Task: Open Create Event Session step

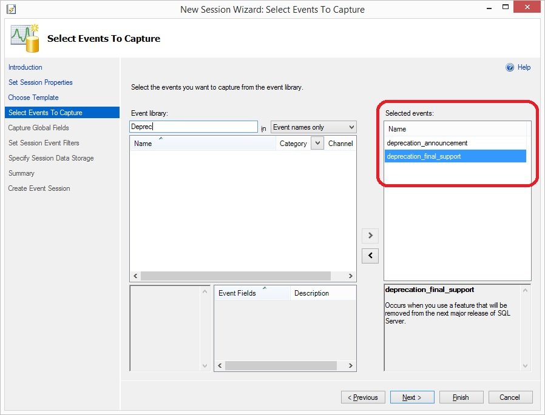Action: [39, 188]
